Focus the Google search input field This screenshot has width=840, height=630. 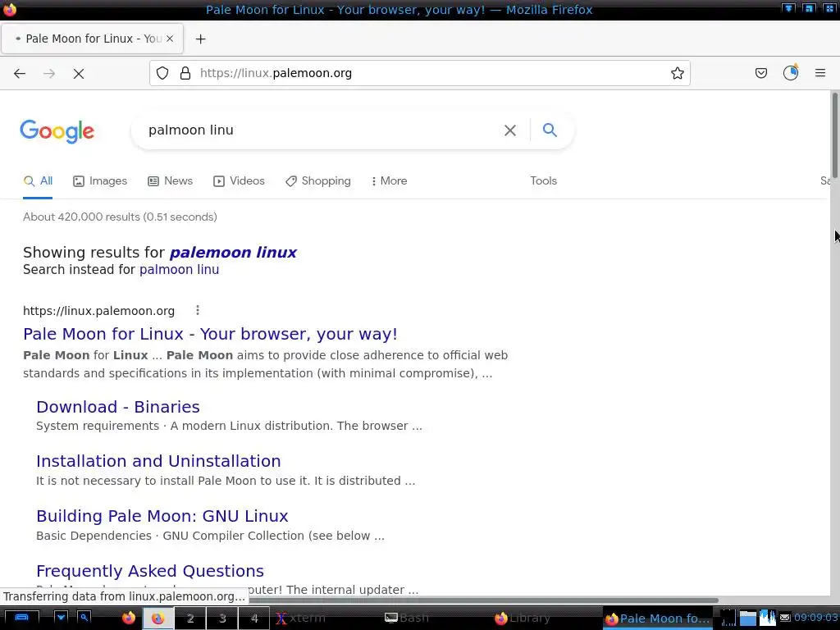coord(322,130)
